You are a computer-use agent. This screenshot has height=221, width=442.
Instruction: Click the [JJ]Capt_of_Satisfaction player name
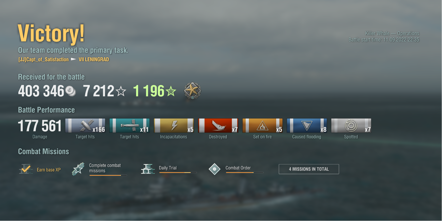[44, 60]
